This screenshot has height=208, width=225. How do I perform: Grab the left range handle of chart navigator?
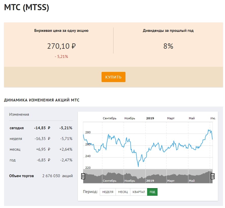pyautogui.click(x=83, y=176)
